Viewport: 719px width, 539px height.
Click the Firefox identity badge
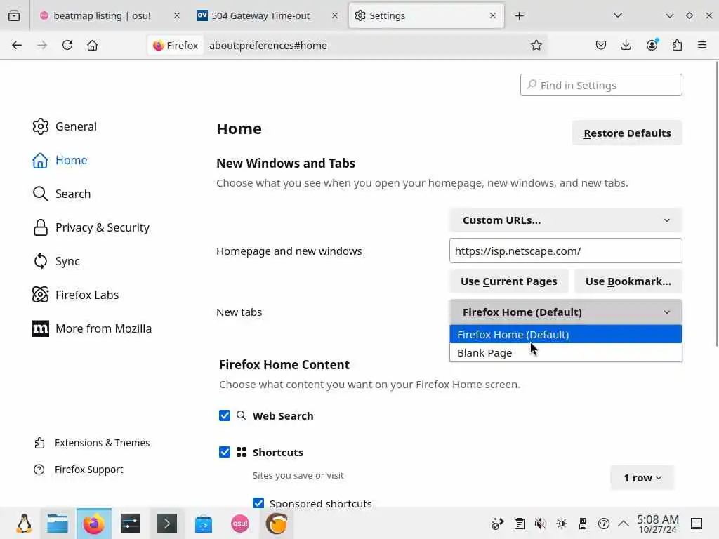point(176,46)
